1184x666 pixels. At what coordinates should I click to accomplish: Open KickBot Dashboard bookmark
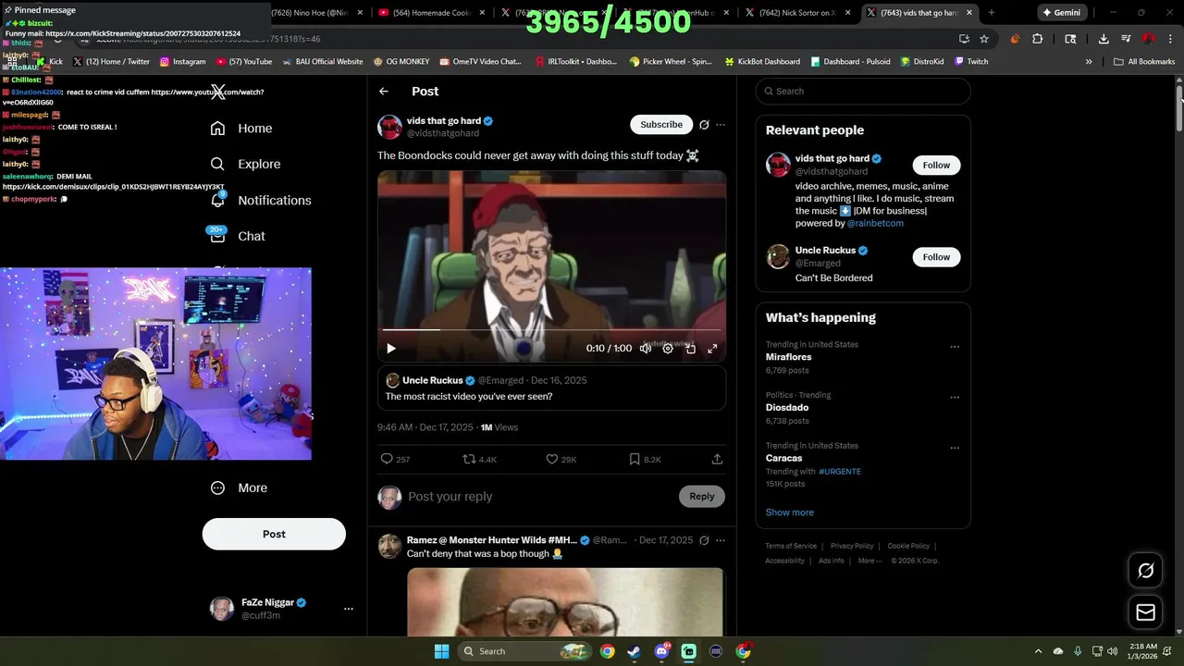coord(761,62)
